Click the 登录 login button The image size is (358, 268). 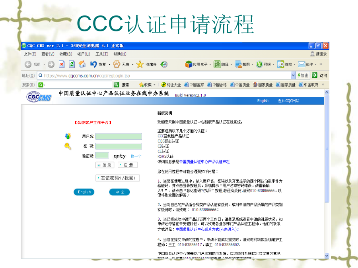point(105,165)
